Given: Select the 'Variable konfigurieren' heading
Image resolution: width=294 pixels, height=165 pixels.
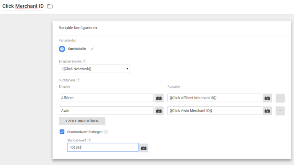Looking at the screenshot, I should tap(78, 28).
